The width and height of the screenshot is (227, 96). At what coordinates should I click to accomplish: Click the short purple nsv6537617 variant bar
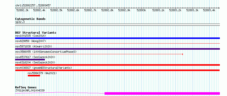[30, 60]
